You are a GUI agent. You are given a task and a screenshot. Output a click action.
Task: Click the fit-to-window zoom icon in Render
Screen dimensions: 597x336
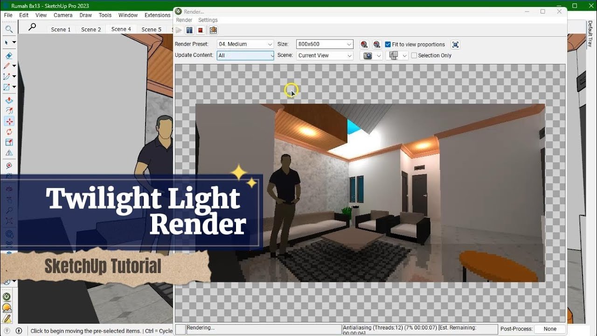(456, 44)
